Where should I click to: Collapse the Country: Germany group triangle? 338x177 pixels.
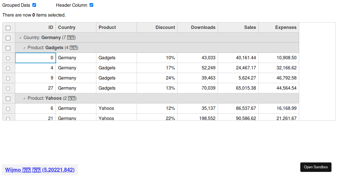(x=20, y=38)
